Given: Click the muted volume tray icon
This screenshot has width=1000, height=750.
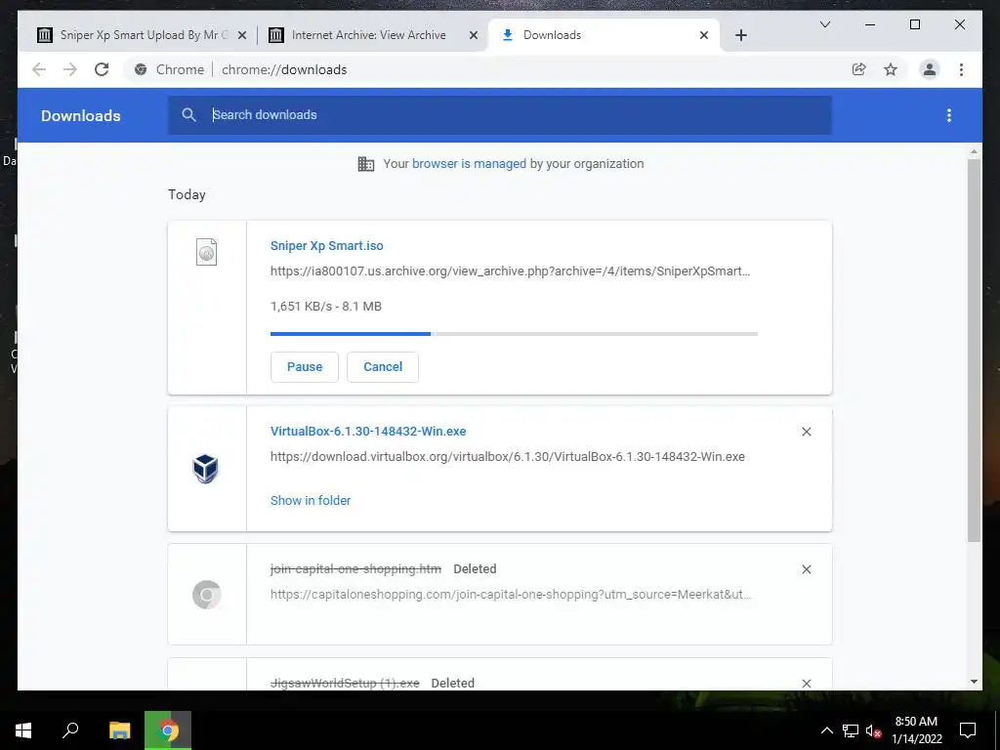Looking at the screenshot, I should click(873, 730).
